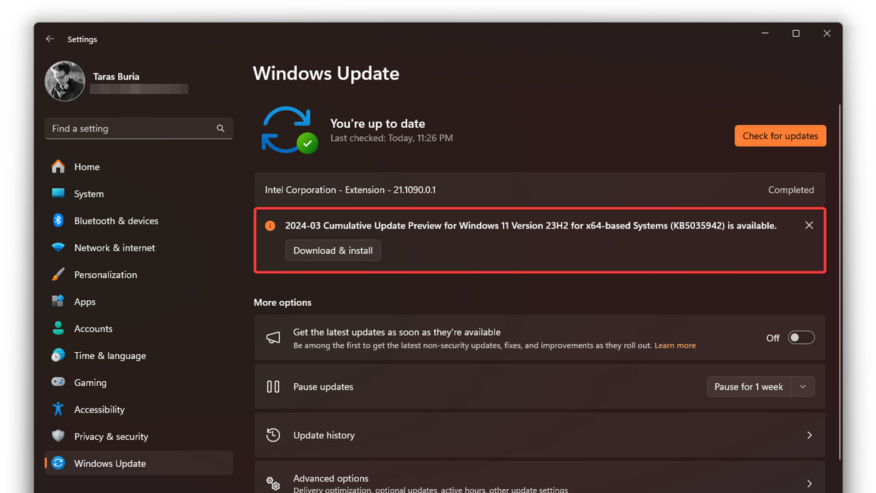Expand Update history chevron
The width and height of the screenshot is (876, 493).
point(809,435)
